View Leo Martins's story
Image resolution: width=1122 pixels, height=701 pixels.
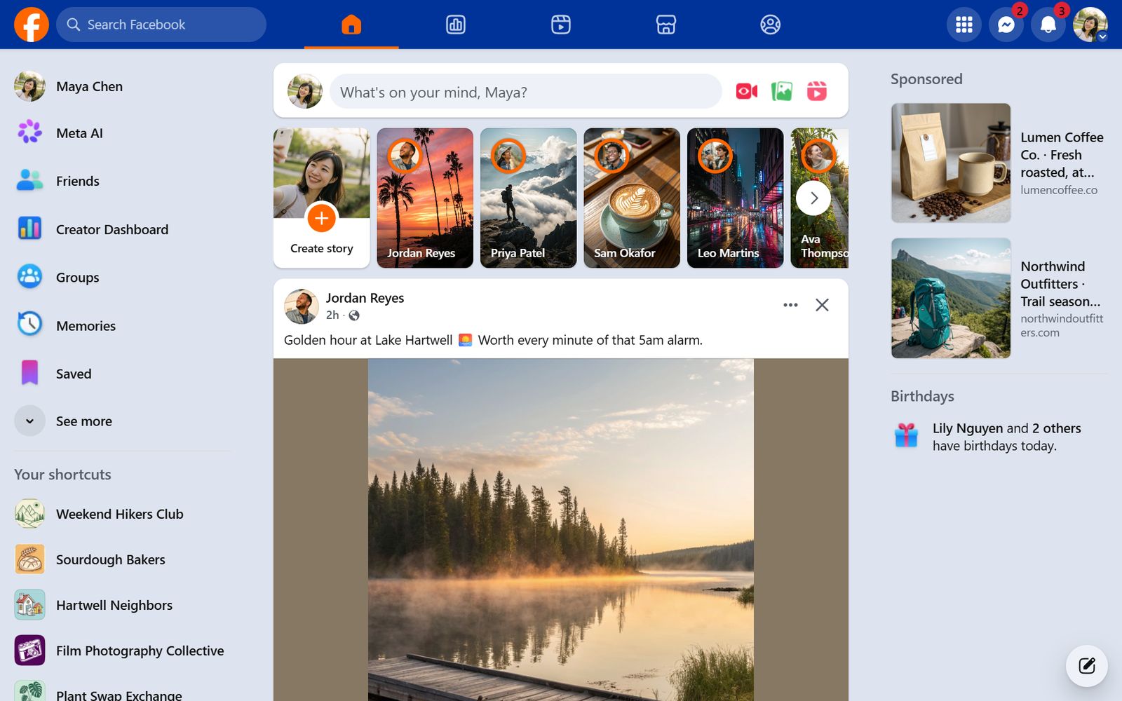pyautogui.click(x=736, y=198)
